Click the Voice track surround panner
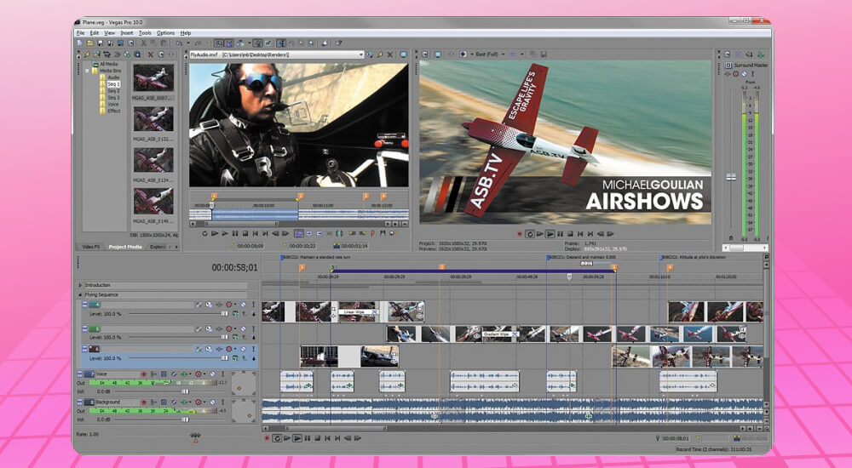 (244, 383)
